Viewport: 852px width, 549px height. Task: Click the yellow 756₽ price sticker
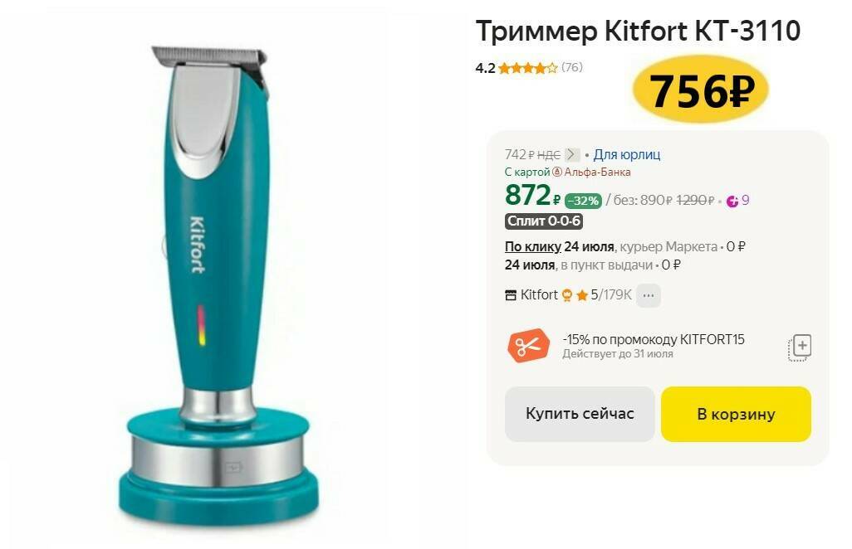701,90
